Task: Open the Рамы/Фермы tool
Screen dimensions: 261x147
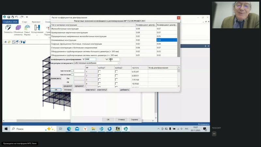Action: [27, 28]
